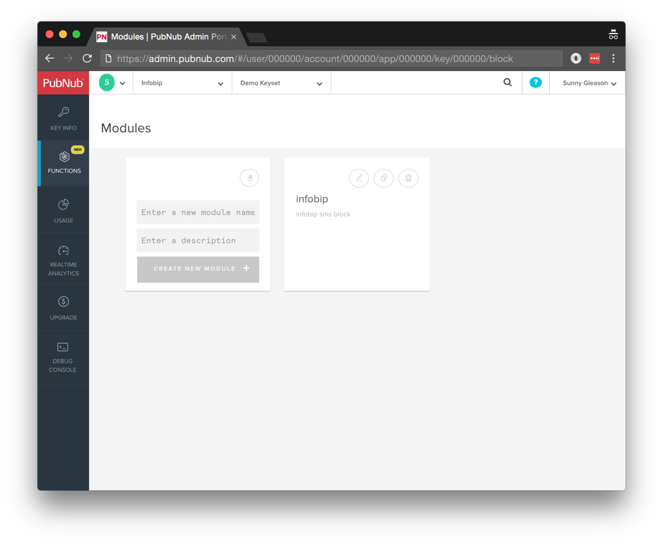
Task: Go to Key Info in sidebar
Action: pos(63,119)
